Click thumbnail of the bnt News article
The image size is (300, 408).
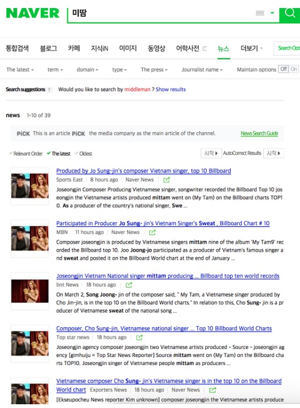[x=29, y=291]
